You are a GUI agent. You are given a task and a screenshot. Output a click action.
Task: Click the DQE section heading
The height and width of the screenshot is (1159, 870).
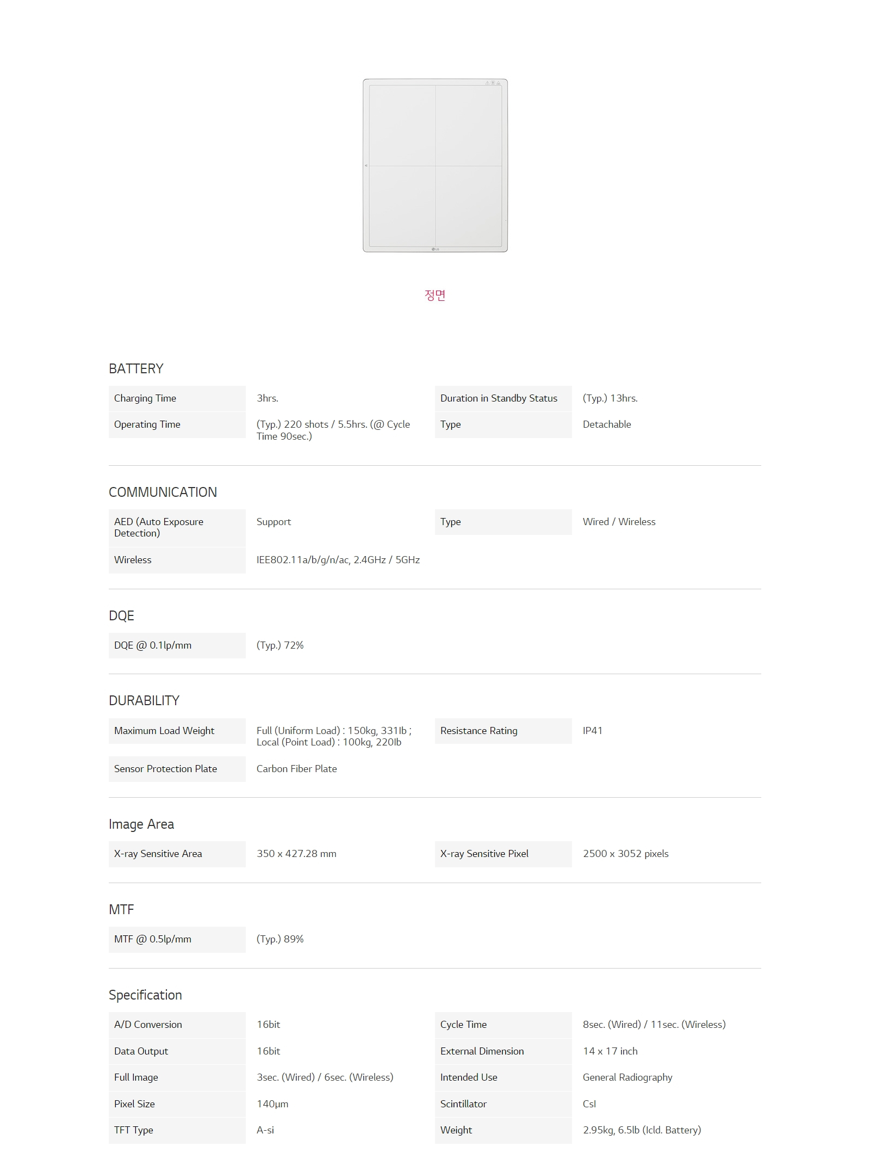pos(121,615)
